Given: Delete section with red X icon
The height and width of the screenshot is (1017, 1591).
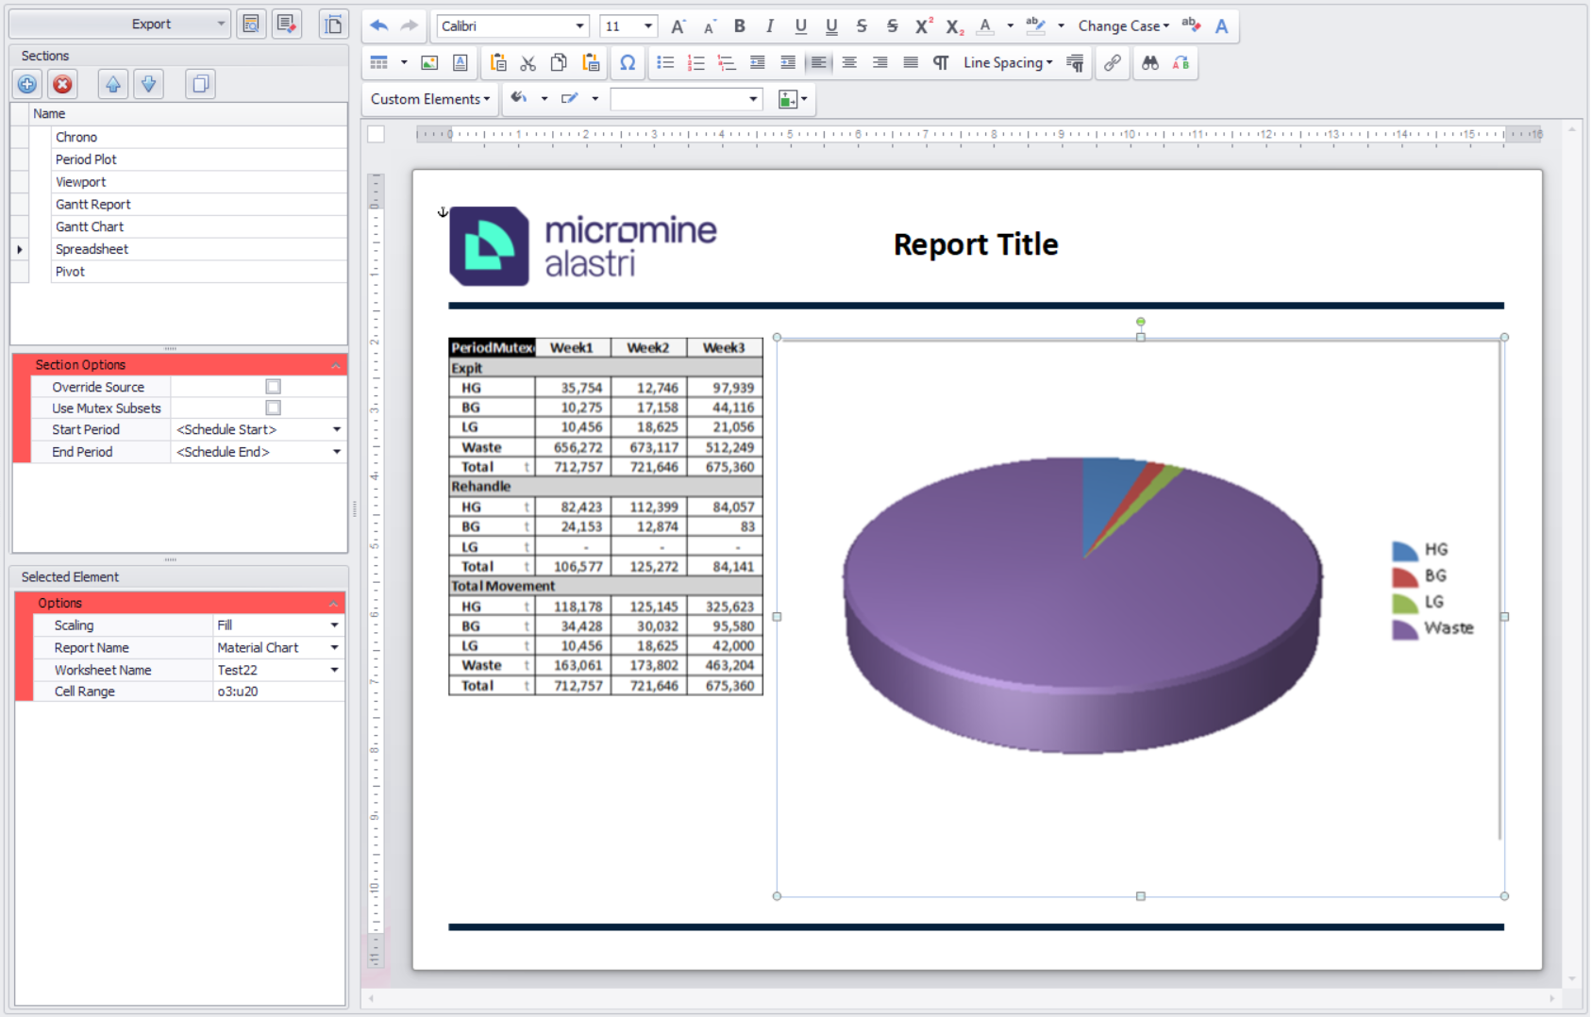Looking at the screenshot, I should click(x=62, y=84).
